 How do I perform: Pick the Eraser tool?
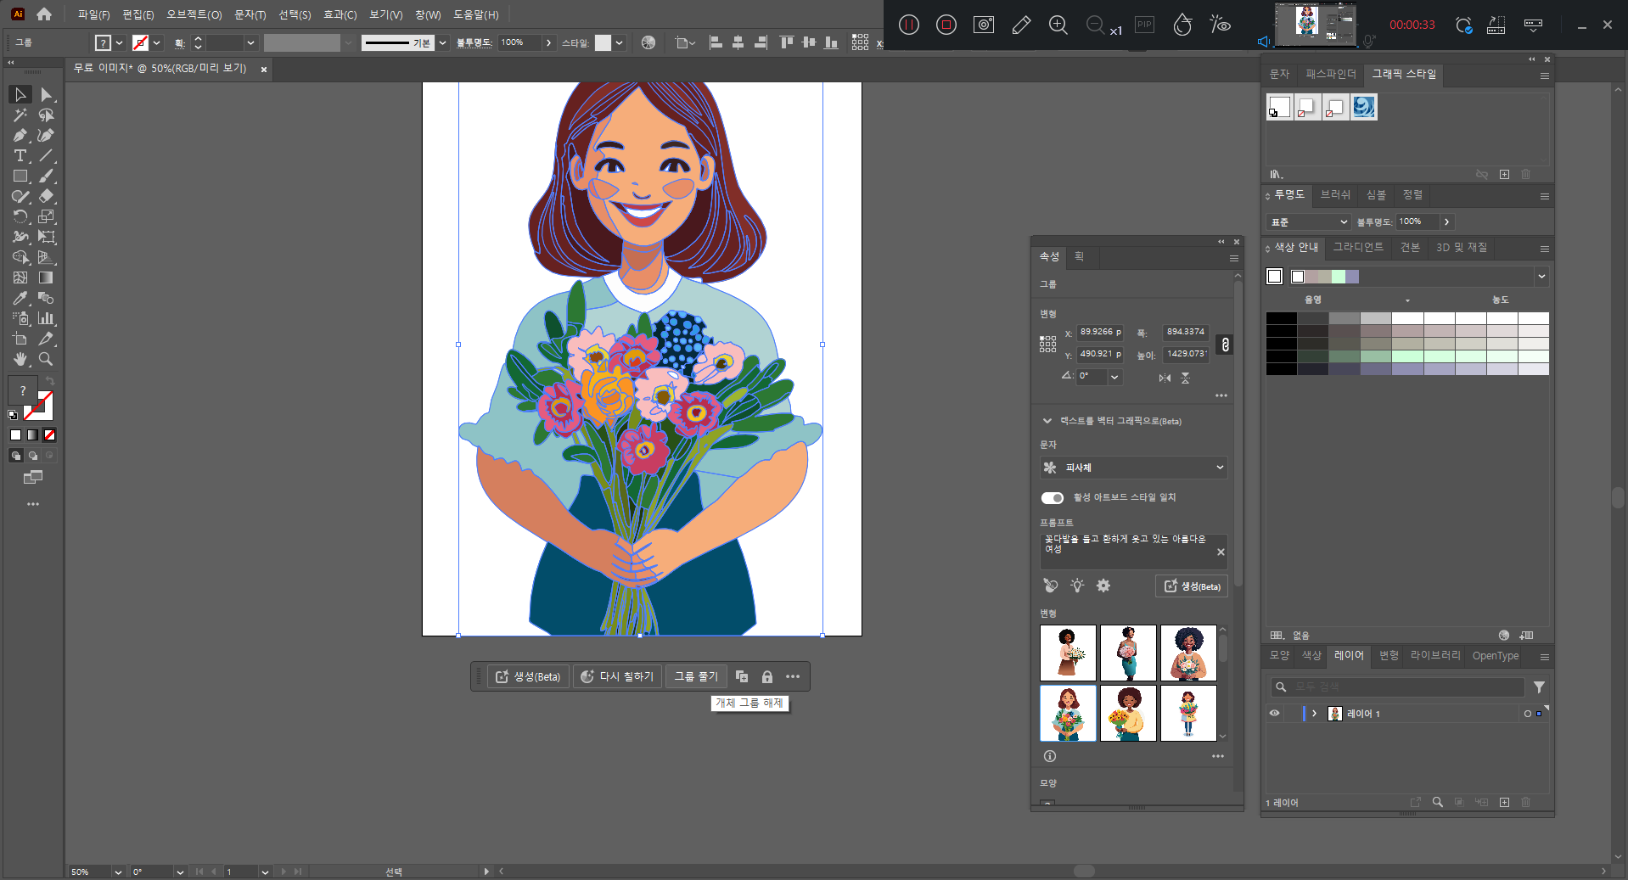[x=47, y=197]
